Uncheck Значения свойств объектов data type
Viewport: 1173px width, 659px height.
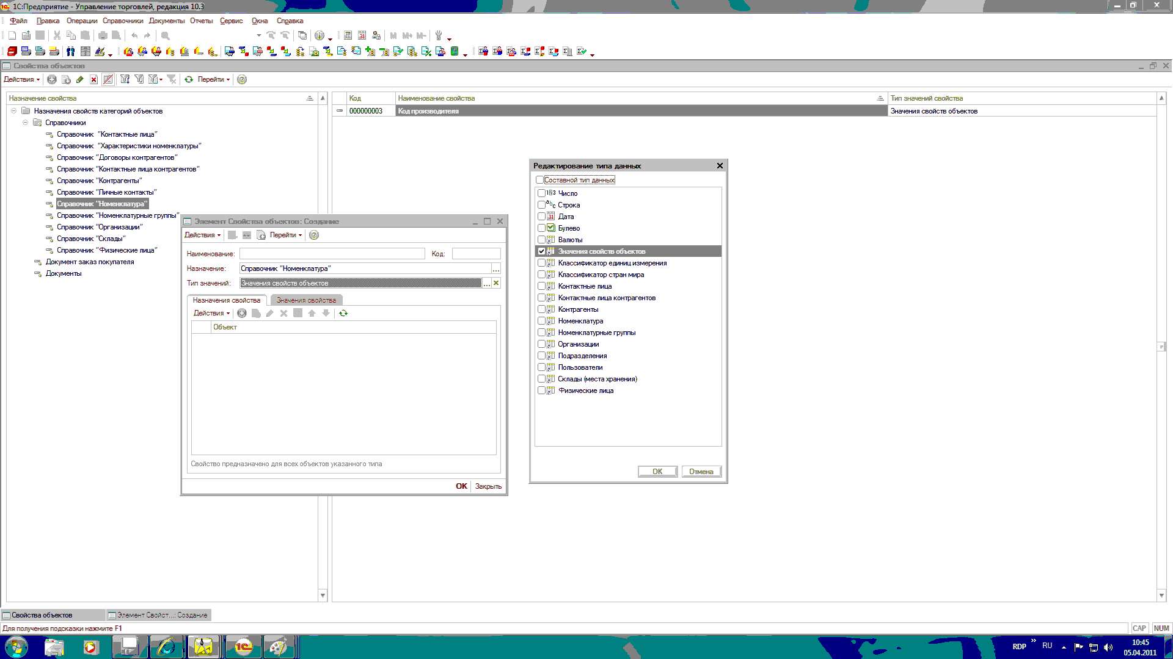[x=541, y=251]
